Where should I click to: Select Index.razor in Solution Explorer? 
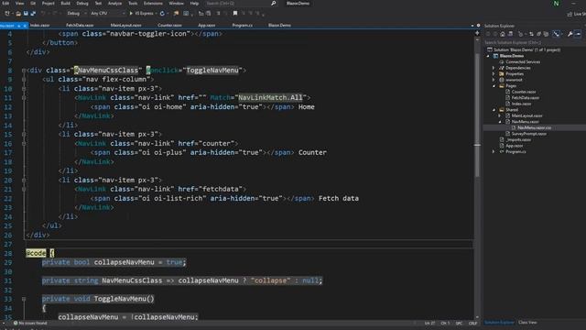[521, 104]
